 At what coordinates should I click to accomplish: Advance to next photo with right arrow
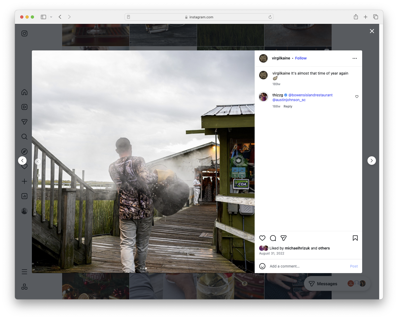coord(372,161)
